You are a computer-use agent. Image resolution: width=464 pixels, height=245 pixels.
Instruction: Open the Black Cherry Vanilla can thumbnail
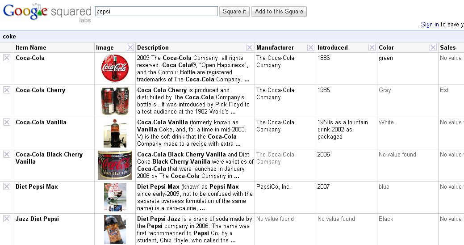pos(115,165)
